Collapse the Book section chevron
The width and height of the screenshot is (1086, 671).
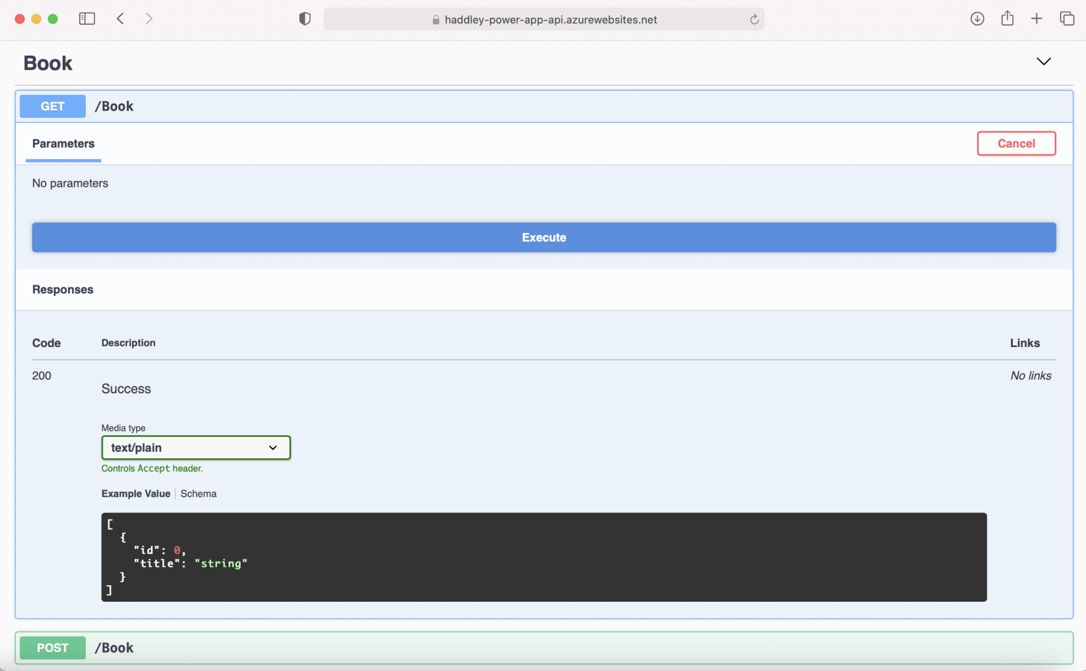(1044, 61)
